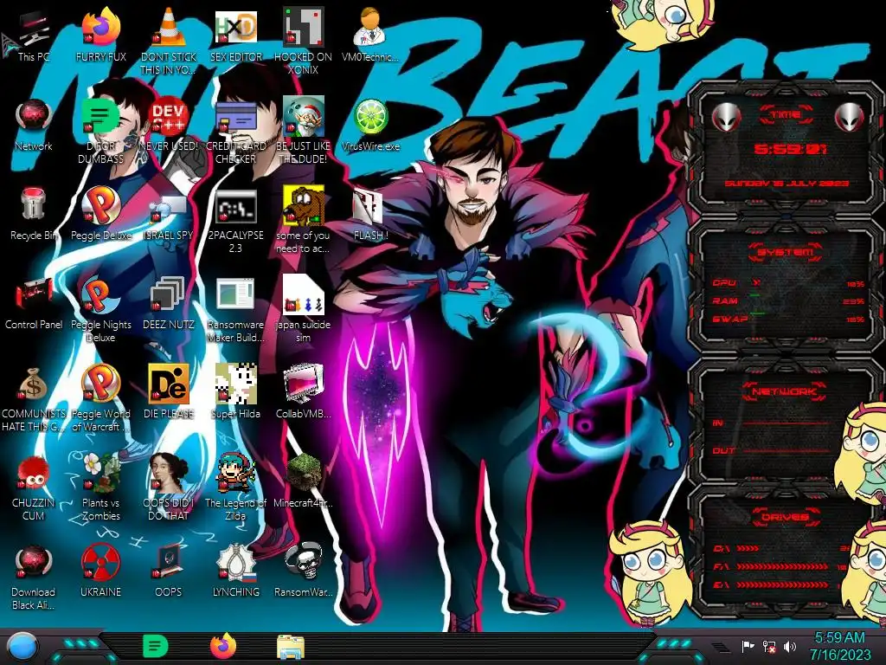The width and height of the screenshot is (886, 665).
Task: Open the some of you need to ac shortcut
Action: 303,221
